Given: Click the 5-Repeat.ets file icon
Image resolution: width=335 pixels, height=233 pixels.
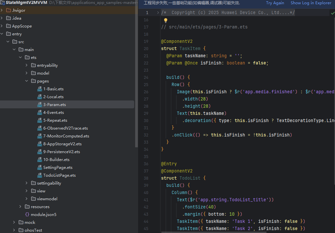Looking at the screenshot, I should (x=40, y=120).
